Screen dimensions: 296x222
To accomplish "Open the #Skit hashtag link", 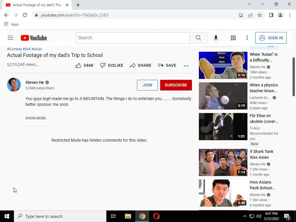I will click(27, 49).
